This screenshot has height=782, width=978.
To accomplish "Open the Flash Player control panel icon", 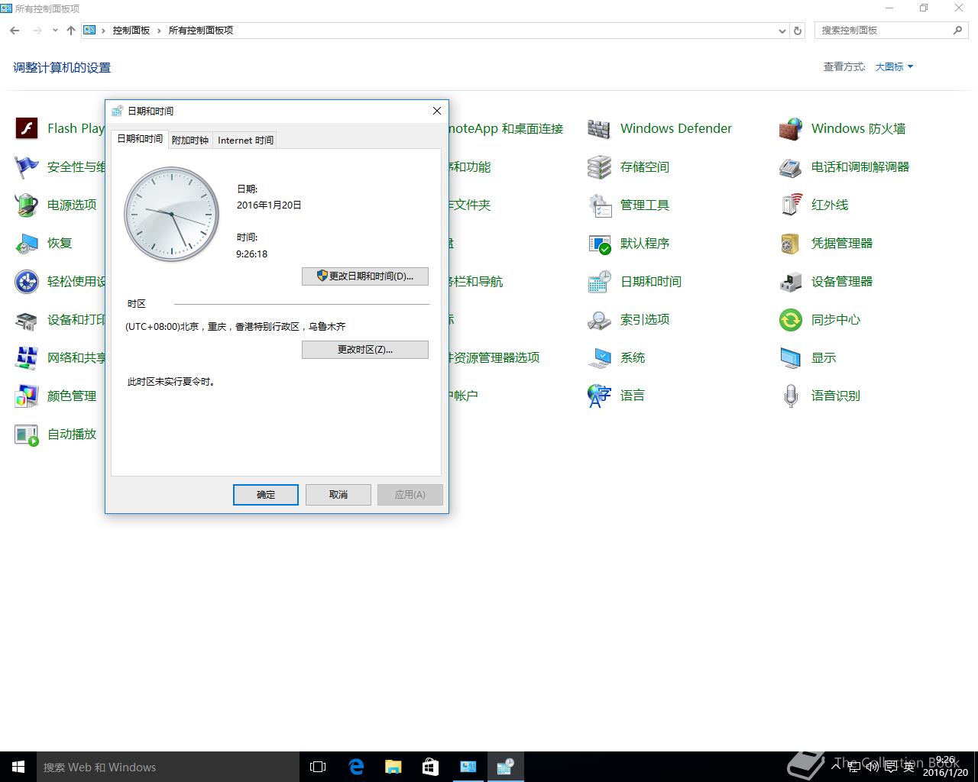I will 27,128.
